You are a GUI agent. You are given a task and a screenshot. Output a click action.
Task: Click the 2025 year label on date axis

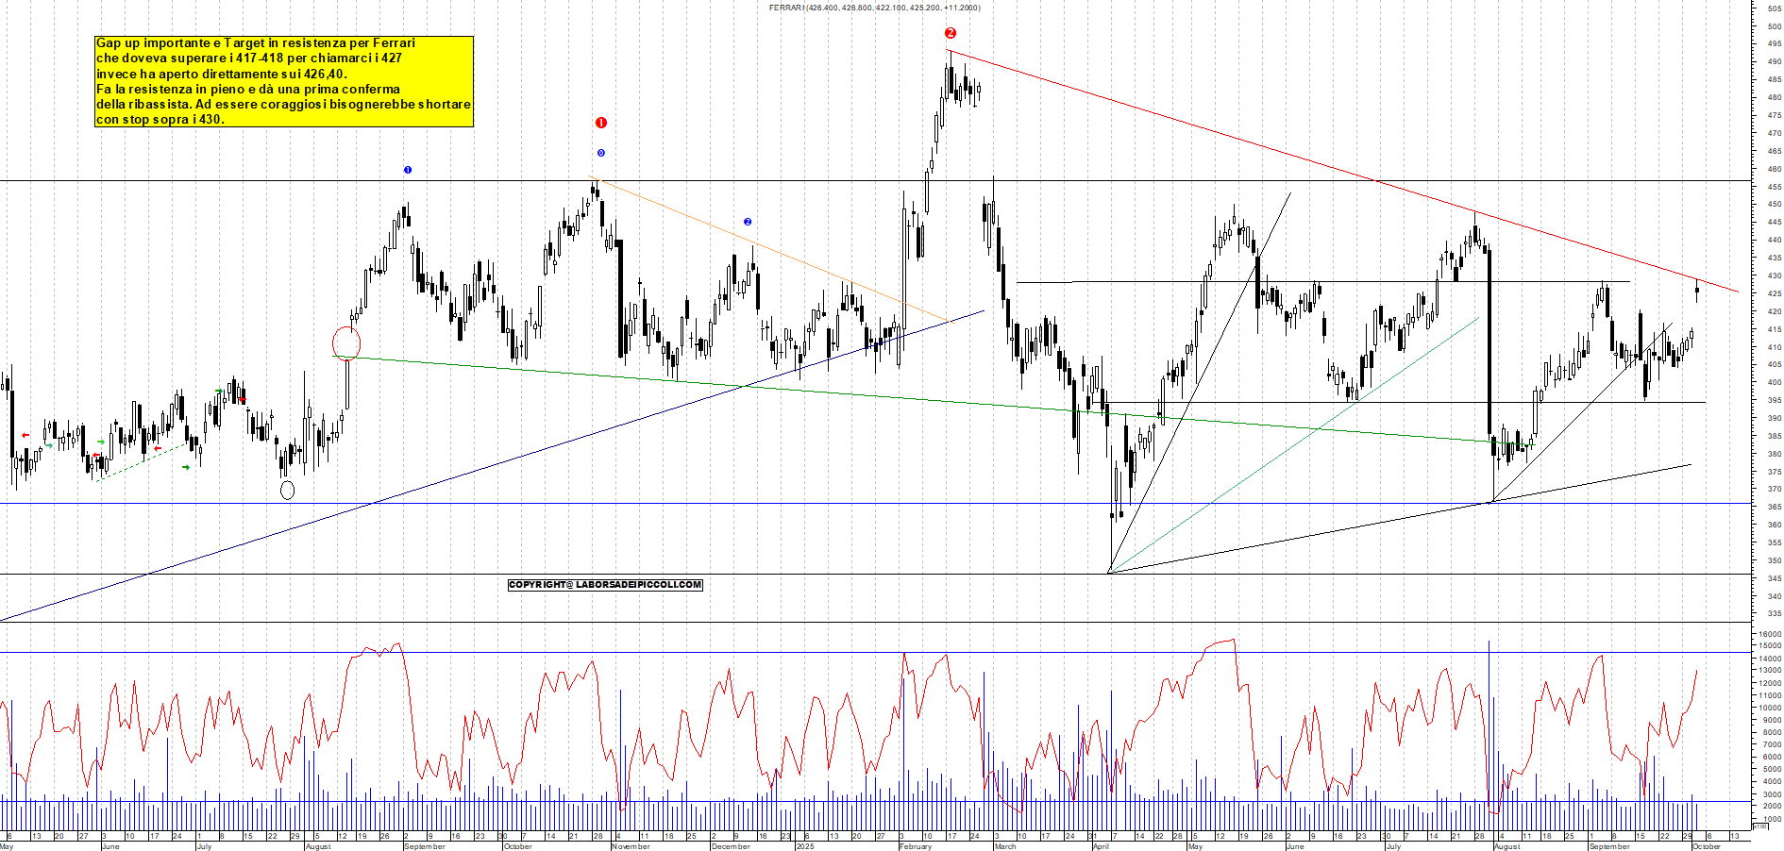point(804,846)
